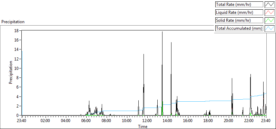Select the Total Accumulated (mm) legend label
The height and width of the screenshot is (129, 276).
coord(239,28)
